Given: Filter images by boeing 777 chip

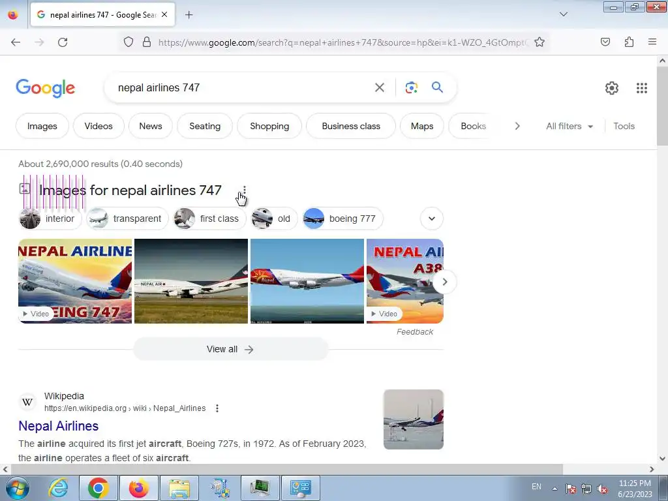Looking at the screenshot, I should pyautogui.click(x=342, y=219).
